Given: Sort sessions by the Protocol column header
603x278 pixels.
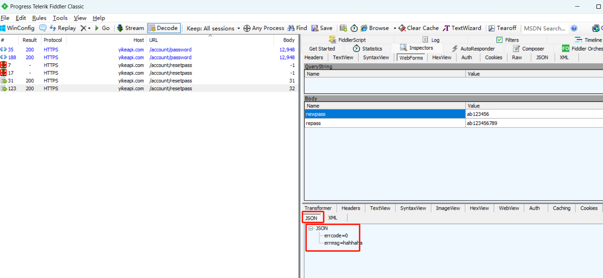Looking at the screenshot, I should tap(53, 40).
